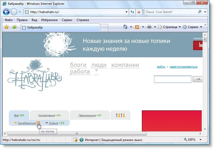Click the asterisk navigation link

tap(97, 71)
